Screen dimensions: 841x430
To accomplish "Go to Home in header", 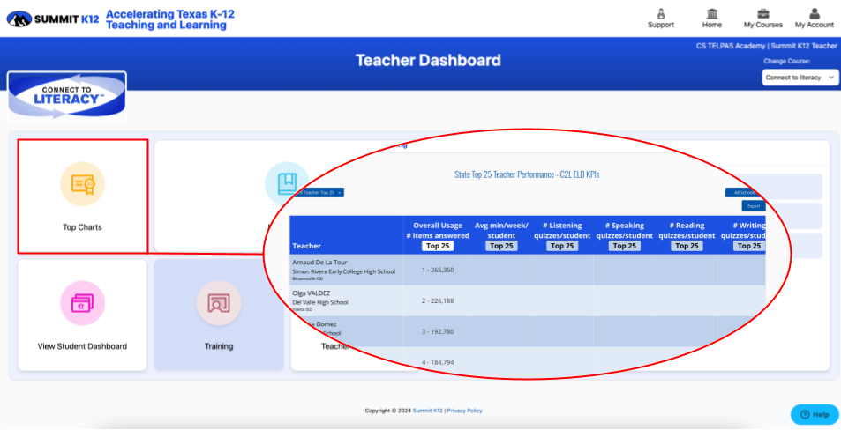I will 712,19.
